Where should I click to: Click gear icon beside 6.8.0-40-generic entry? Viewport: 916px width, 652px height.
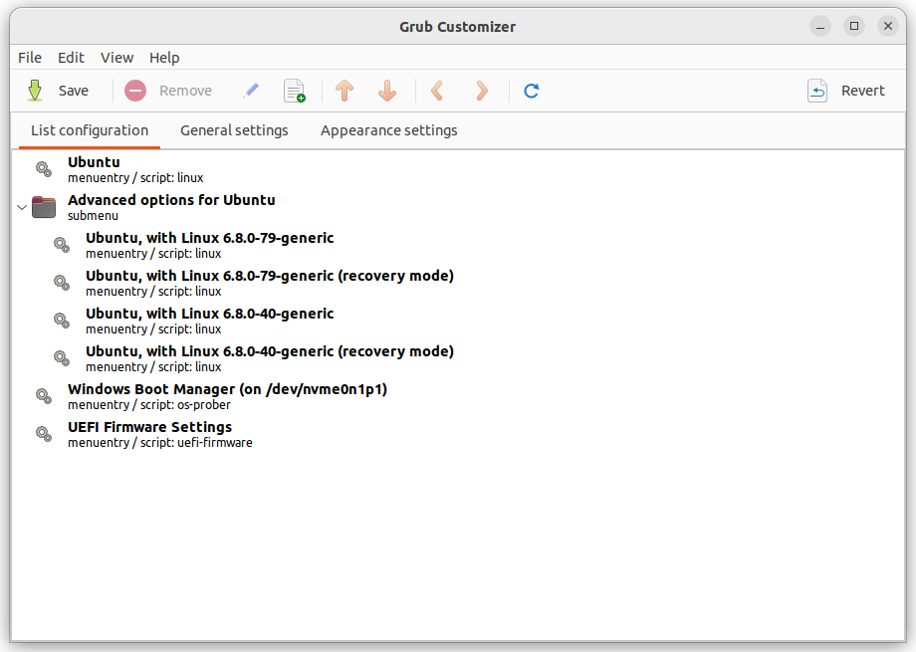62,321
